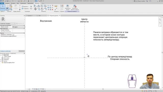Click the Paste (Вставить) clipboard icon

click(16, 7)
